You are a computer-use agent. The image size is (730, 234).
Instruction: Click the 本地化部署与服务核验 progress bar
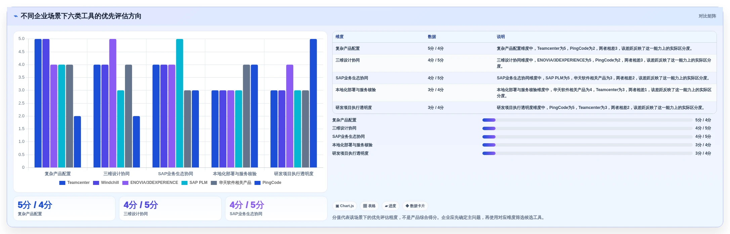pyautogui.click(x=587, y=145)
